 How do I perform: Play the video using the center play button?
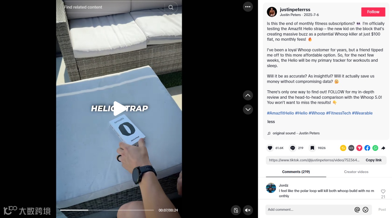pyautogui.click(x=119, y=108)
